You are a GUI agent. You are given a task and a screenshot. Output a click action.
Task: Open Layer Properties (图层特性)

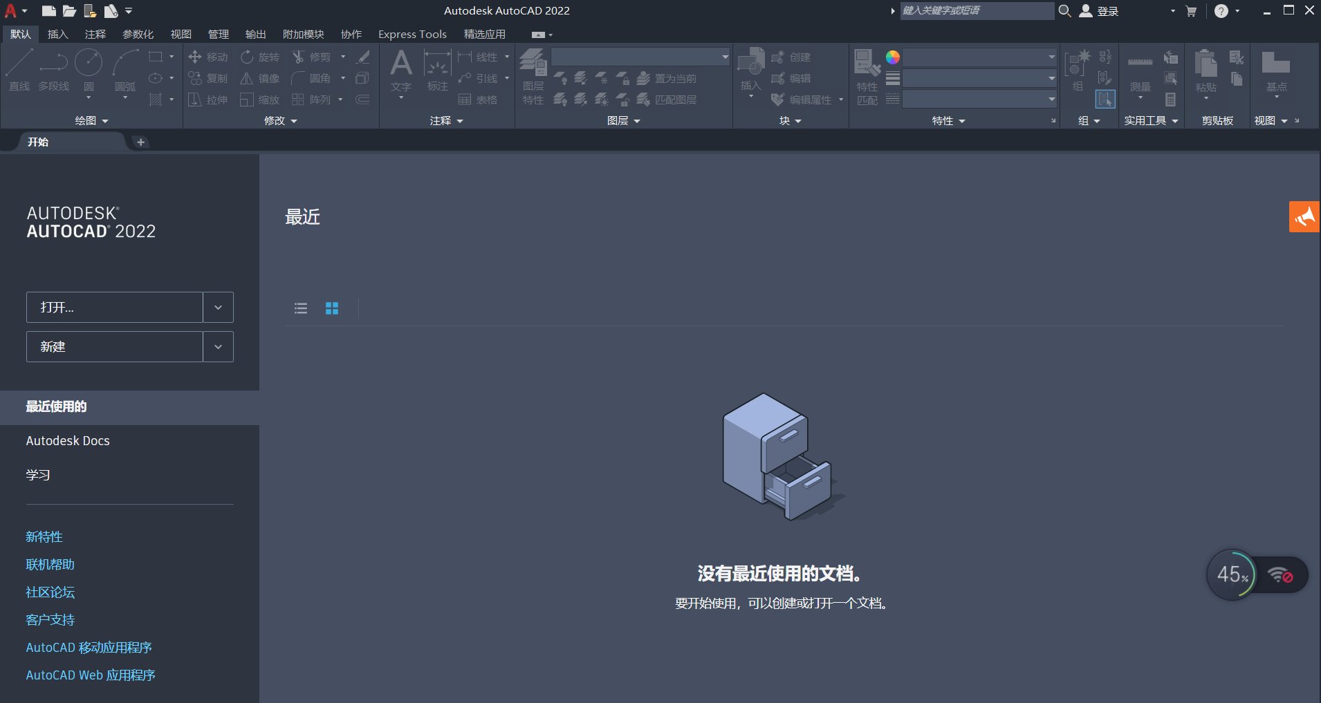click(533, 76)
